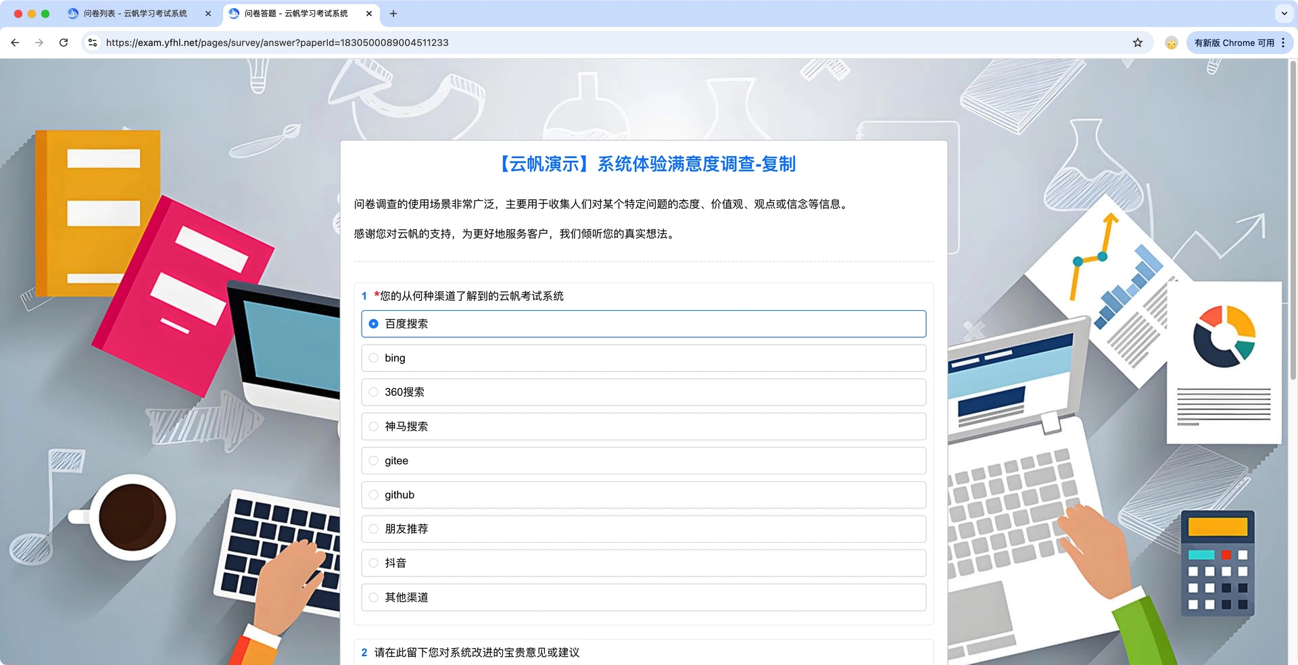Select the 百度搜索 option
The image size is (1298, 665).
pos(644,324)
